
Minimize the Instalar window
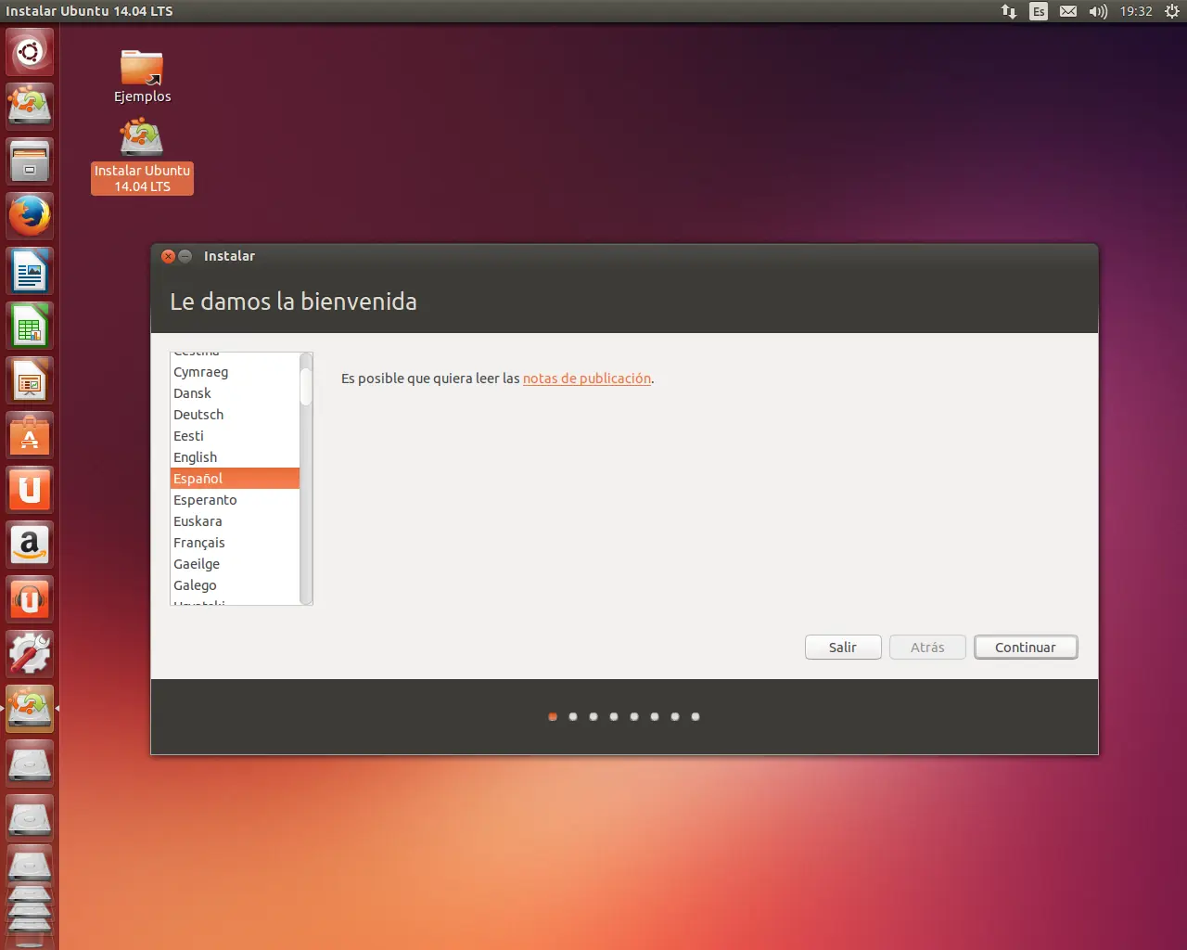pos(185,256)
